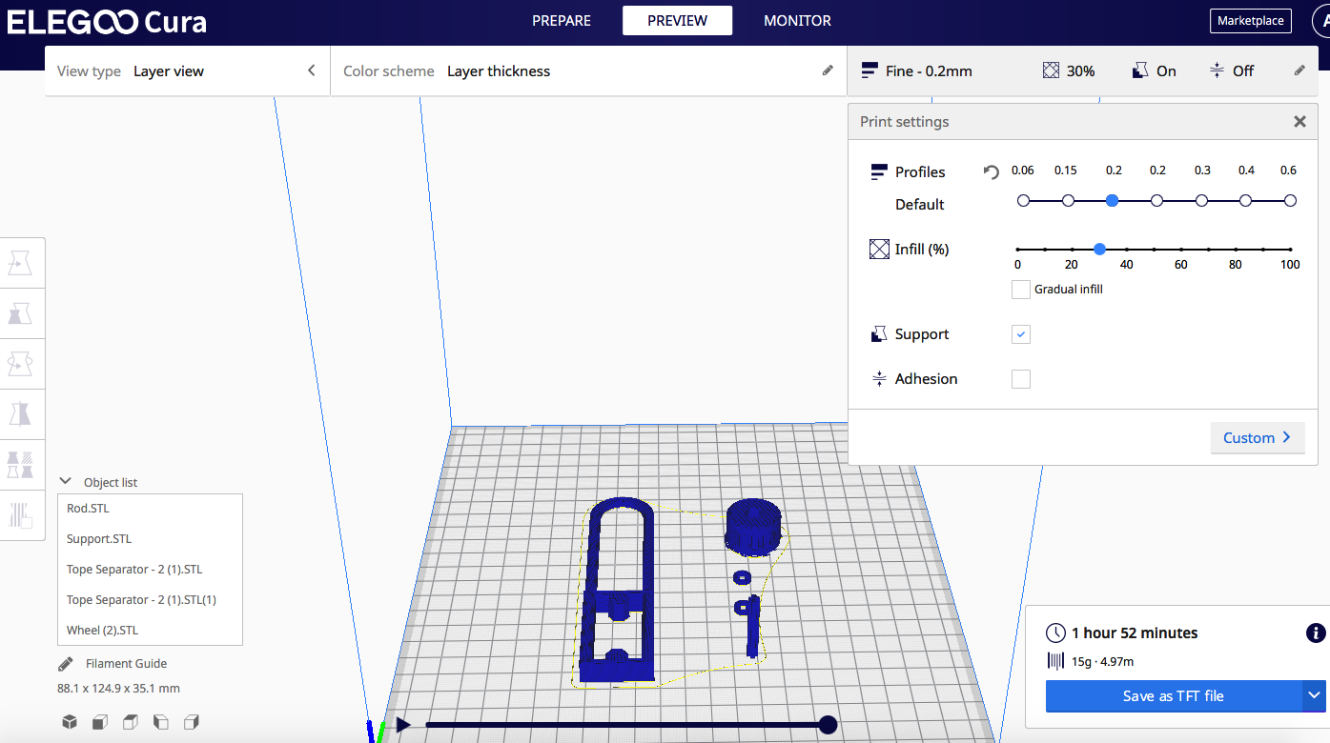Click the pencil icon next to Filament Guide
This screenshot has width=1330, height=743.
click(x=66, y=664)
